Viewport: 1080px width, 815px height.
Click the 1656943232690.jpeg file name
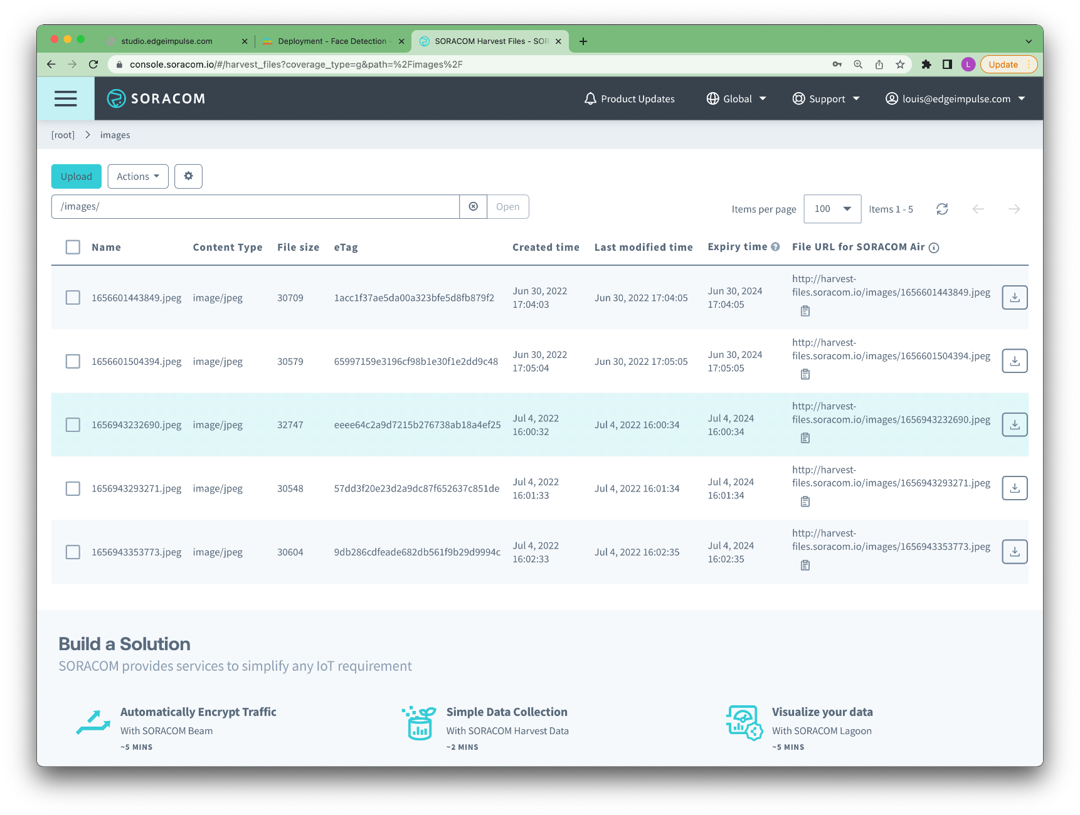(137, 424)
